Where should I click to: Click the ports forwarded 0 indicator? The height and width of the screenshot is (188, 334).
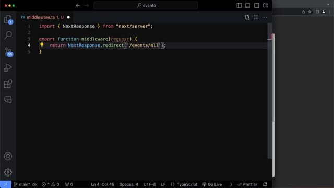click(69, 184)
